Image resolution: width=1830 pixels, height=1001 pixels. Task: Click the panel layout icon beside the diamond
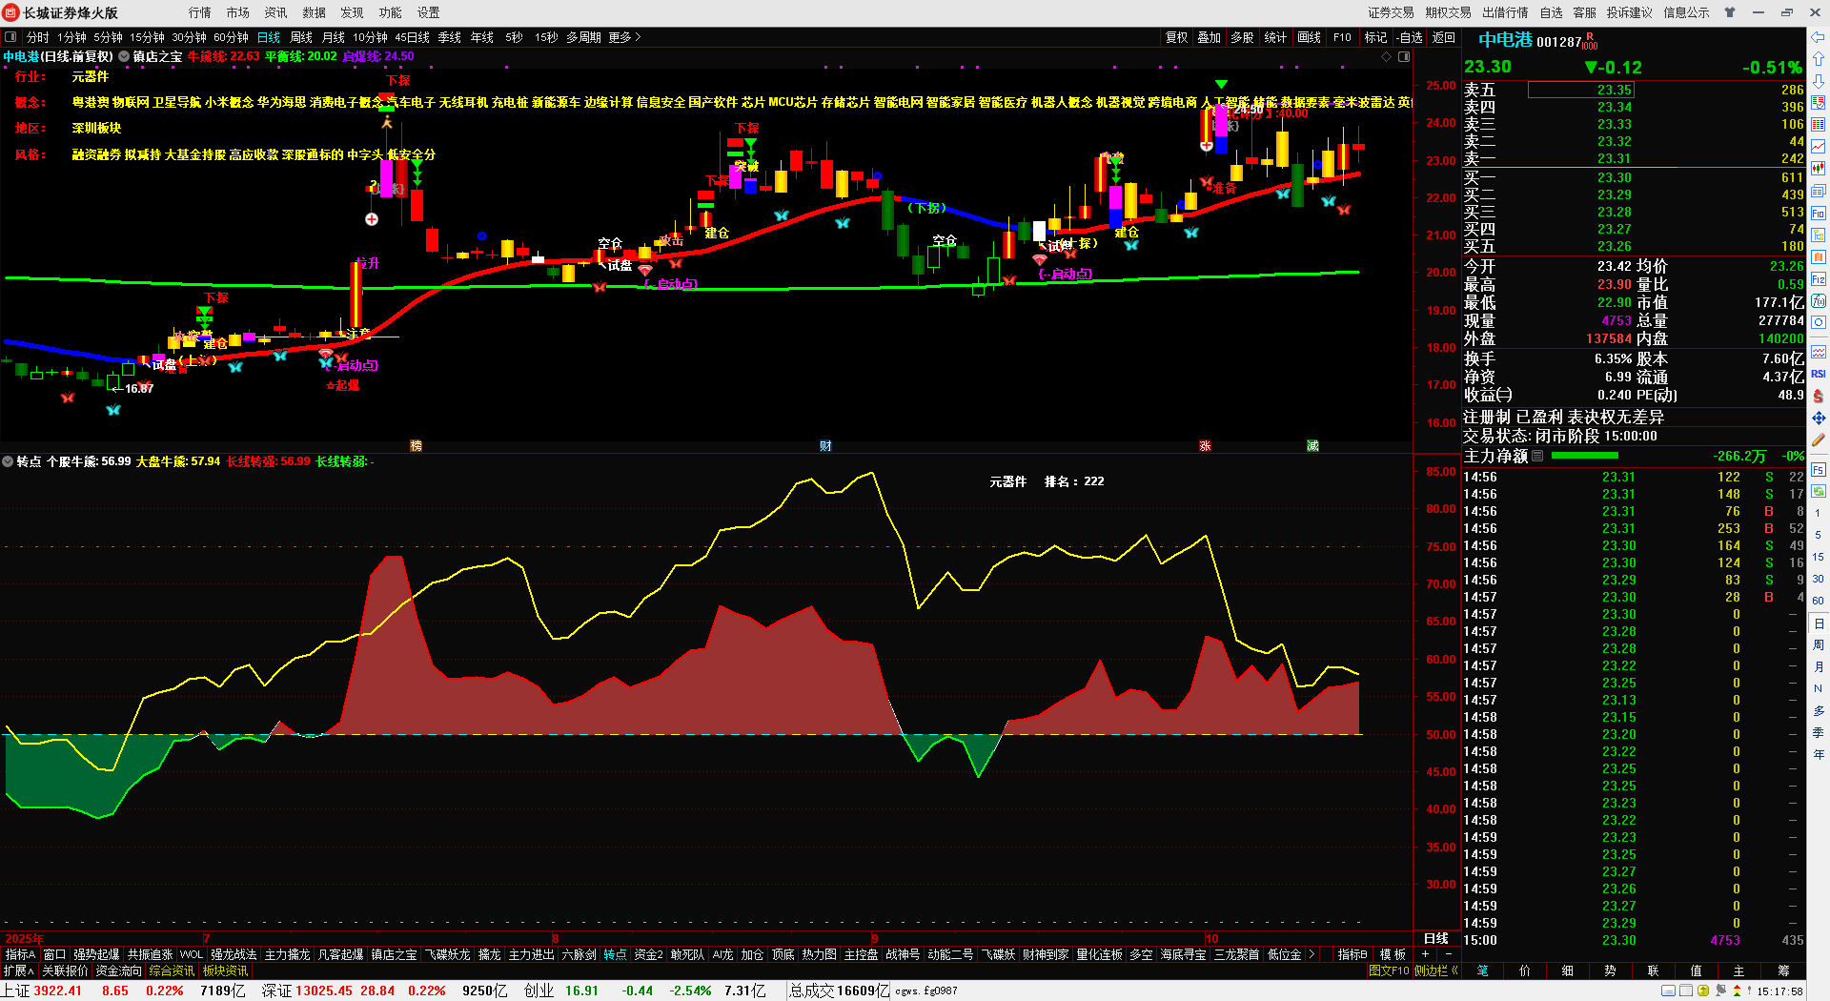pos(1404,56)
